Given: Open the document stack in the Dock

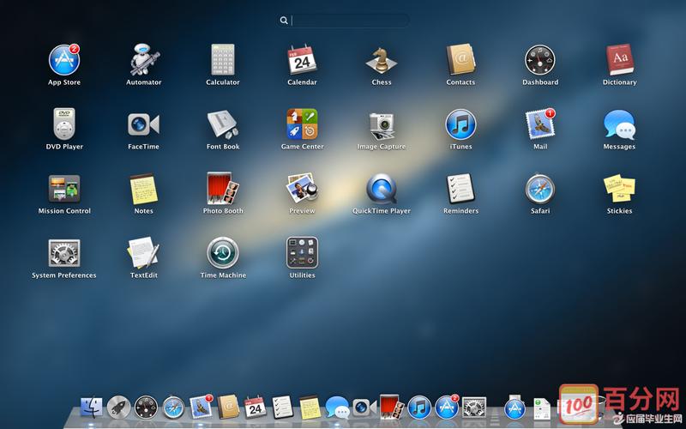Looking at the screenshot, I should point(542,408).
